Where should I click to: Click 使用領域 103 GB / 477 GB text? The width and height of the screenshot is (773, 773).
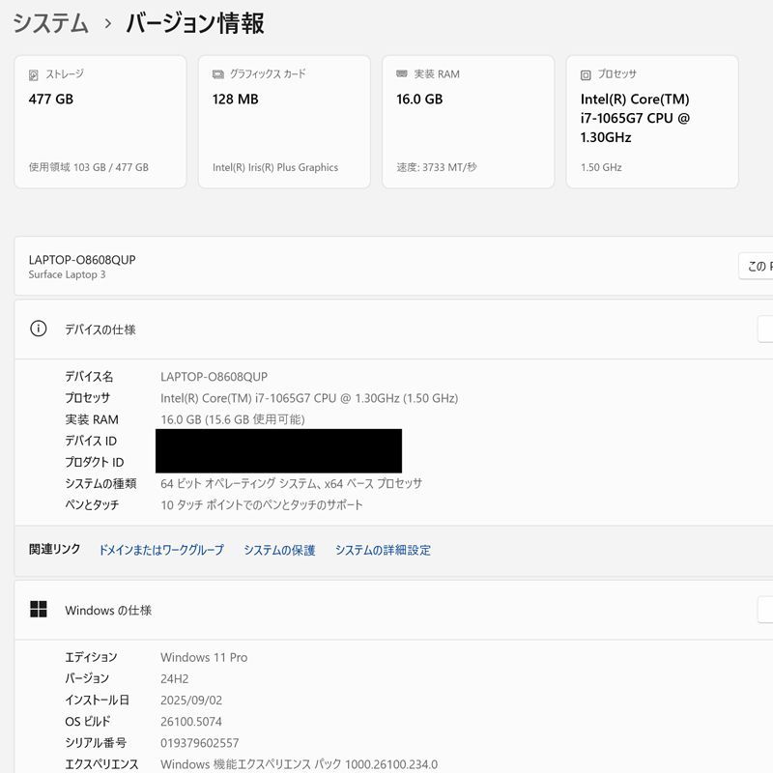(89, 167)
